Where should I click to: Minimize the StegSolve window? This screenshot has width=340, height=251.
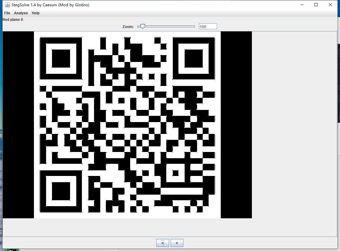(302, 5)
